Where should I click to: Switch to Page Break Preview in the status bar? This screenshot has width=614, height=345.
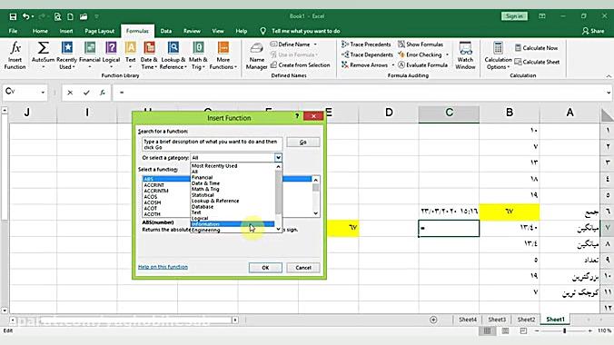coord(523,330)
